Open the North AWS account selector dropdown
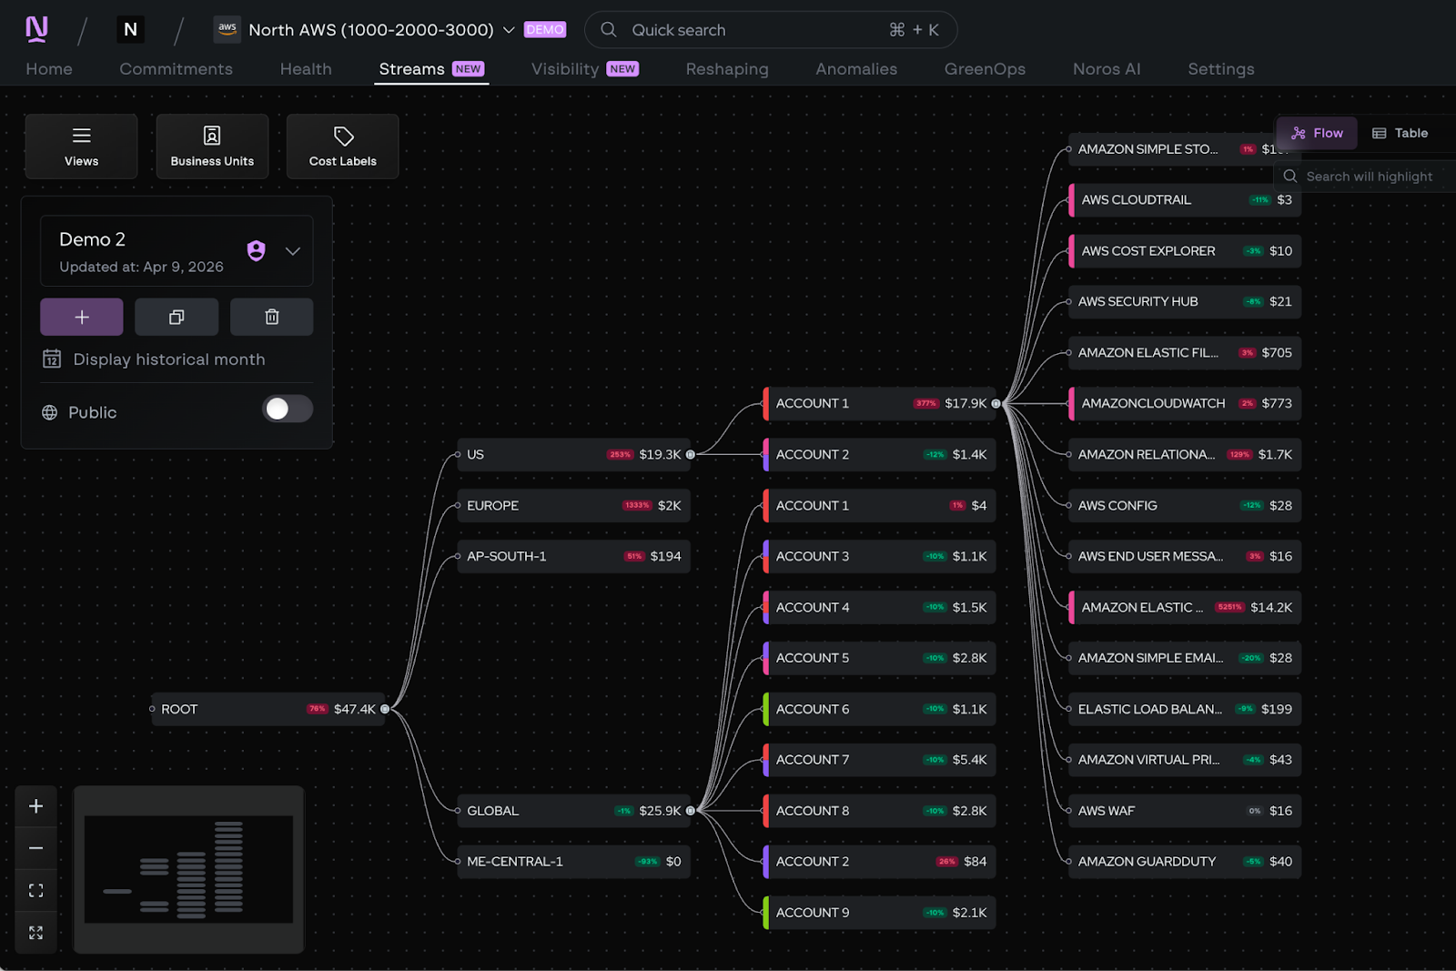 (509, 29)
